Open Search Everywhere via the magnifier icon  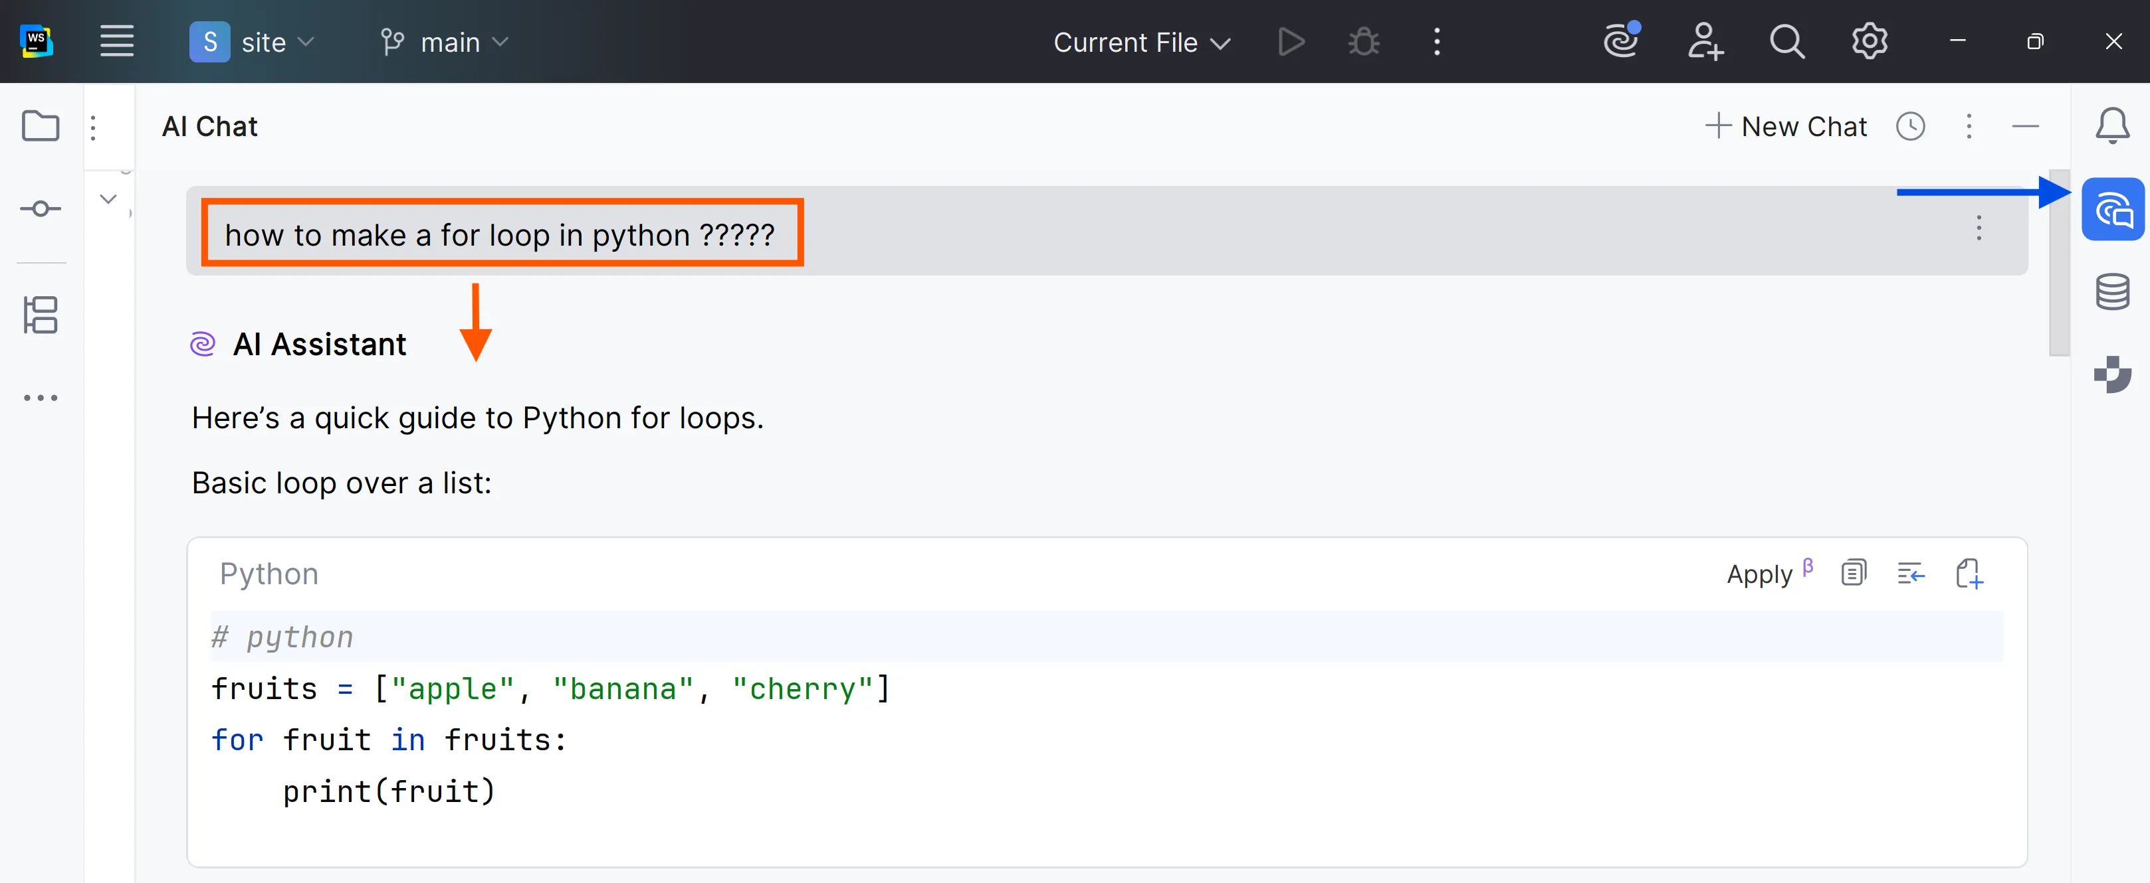tap(1786, 41)
